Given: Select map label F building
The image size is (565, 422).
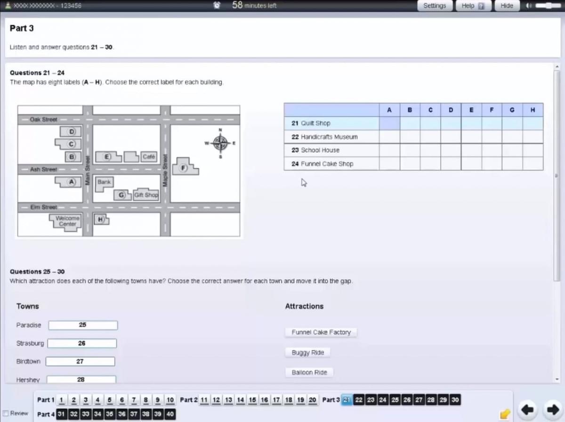Looking at the screenshot, I should tap(184, 168).
